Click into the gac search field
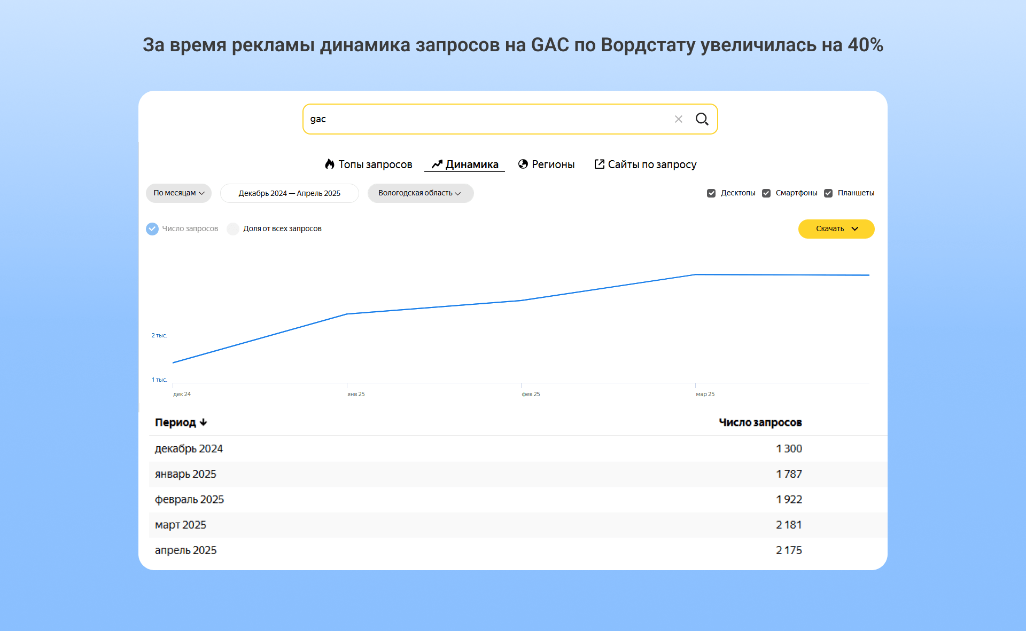The width and height of the screenshot is (1026, 631). (x=481, y=119)
